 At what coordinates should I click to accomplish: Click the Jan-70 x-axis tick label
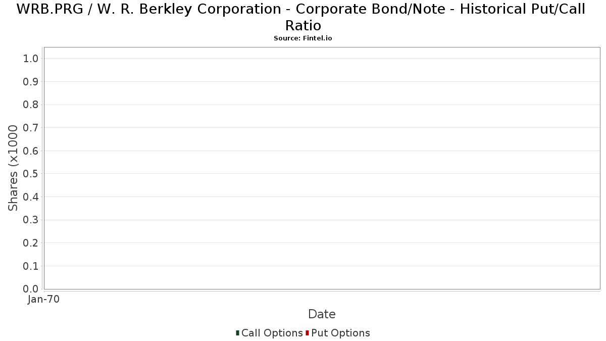(43, 299)
